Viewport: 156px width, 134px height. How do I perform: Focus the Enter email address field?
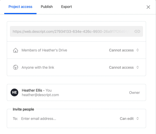[39, 118]
